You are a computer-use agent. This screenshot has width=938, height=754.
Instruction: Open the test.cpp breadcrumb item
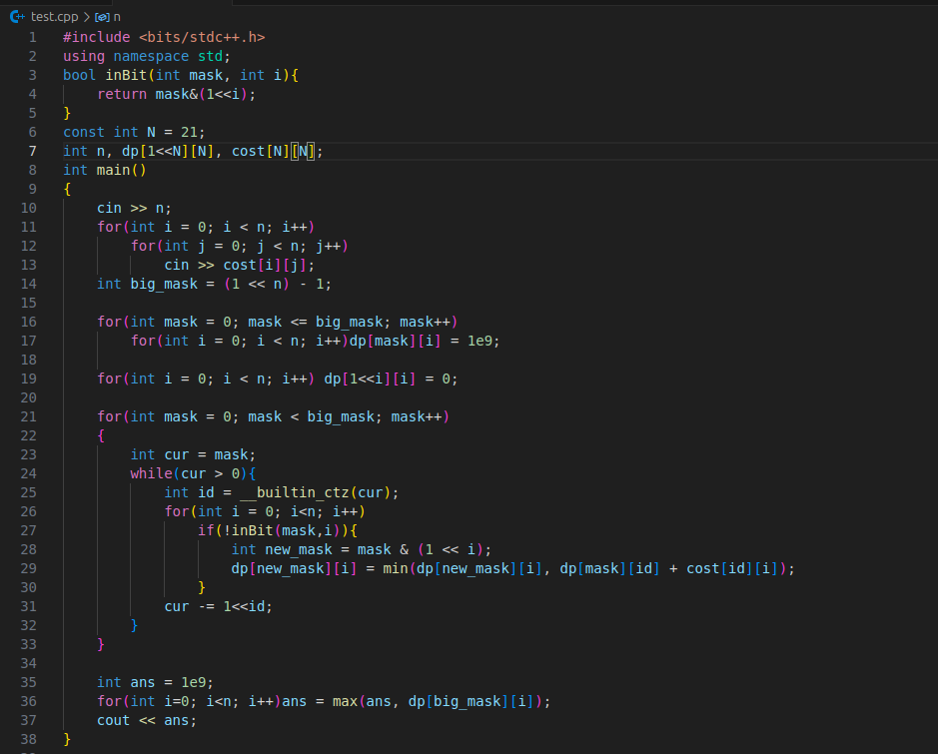54,17
